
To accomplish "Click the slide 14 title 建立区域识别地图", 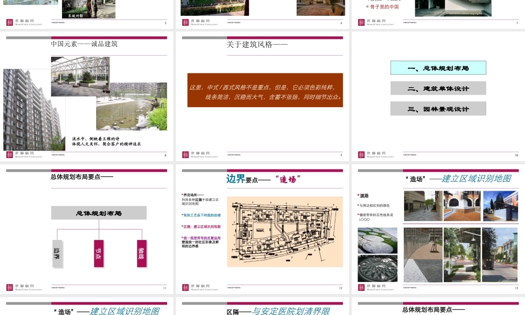I will 124,311.
